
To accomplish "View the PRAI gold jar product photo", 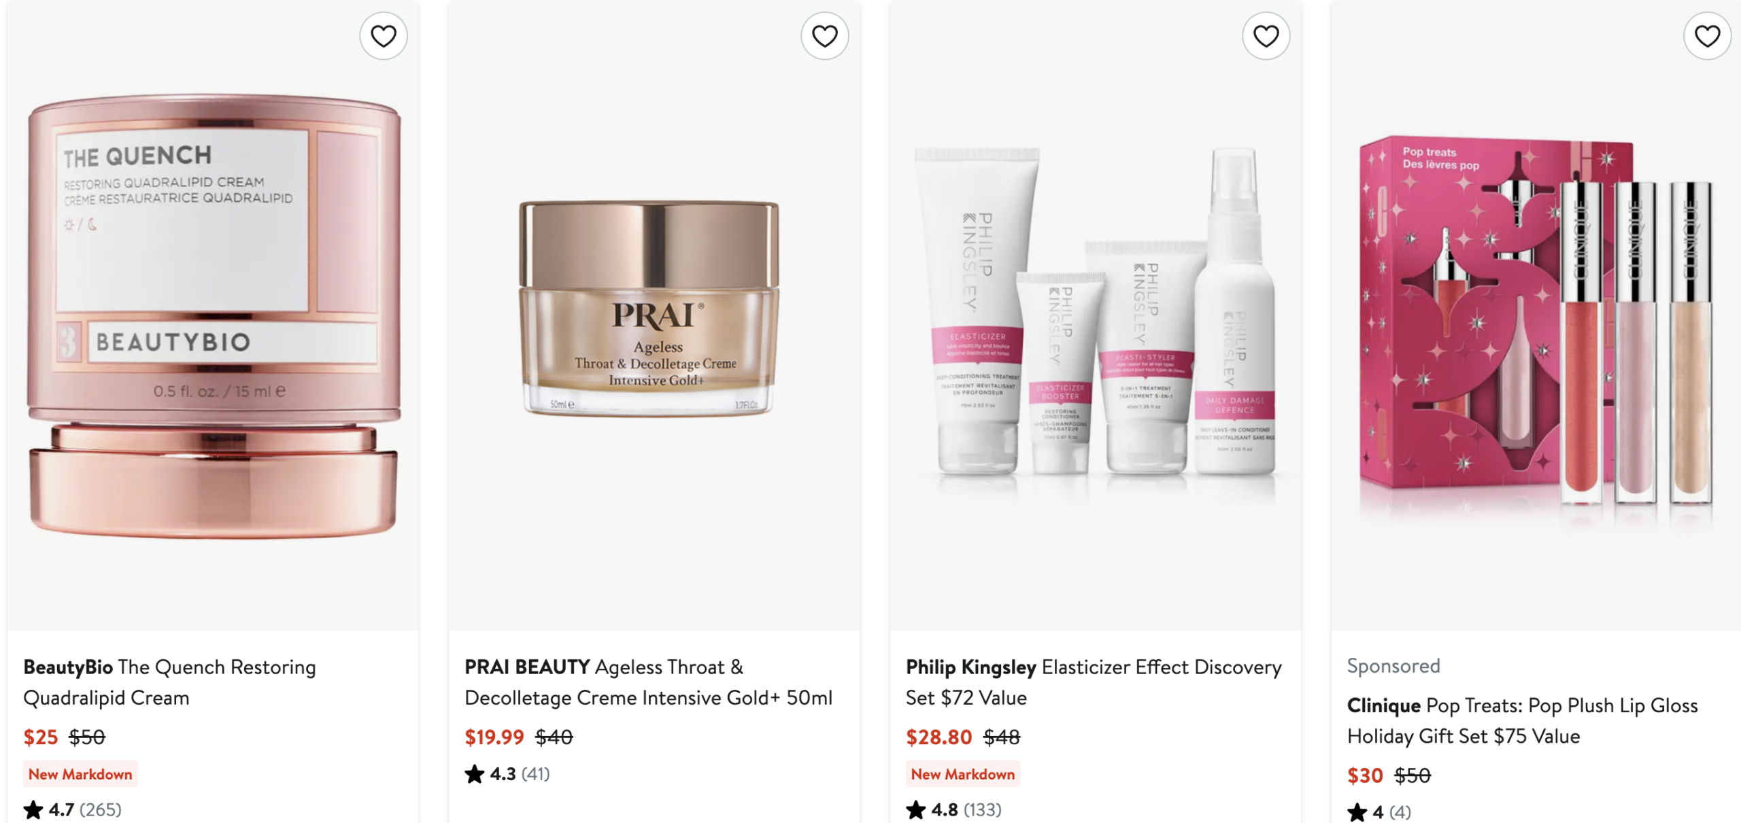I will coord(654,315).
